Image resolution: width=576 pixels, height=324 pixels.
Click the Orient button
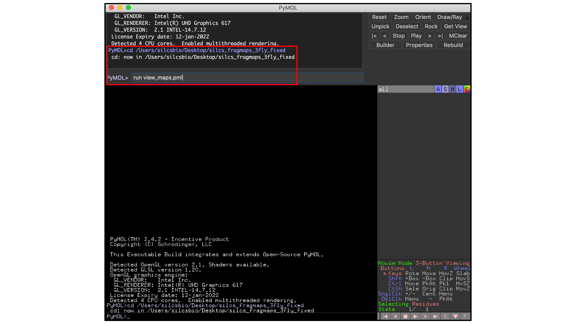[x=423, y=17]
